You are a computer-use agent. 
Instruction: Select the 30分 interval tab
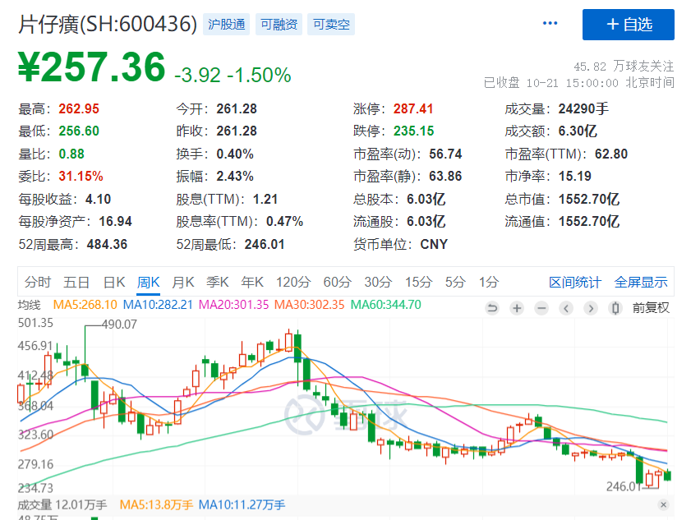point(378,282)
